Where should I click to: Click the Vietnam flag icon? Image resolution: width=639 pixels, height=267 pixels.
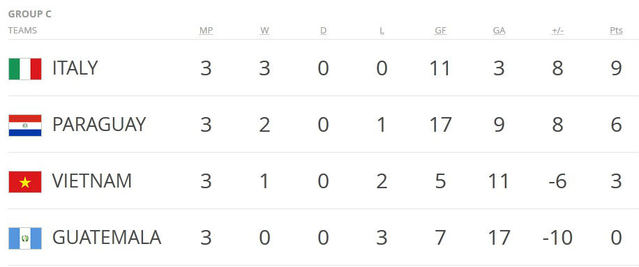tap(25, 182)
